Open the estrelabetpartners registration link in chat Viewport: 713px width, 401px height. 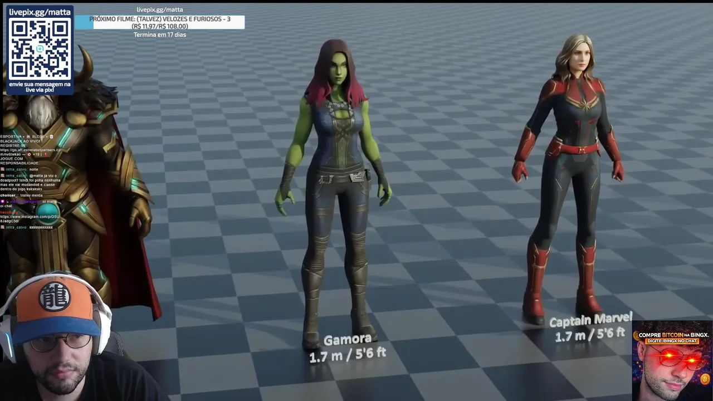30,152
